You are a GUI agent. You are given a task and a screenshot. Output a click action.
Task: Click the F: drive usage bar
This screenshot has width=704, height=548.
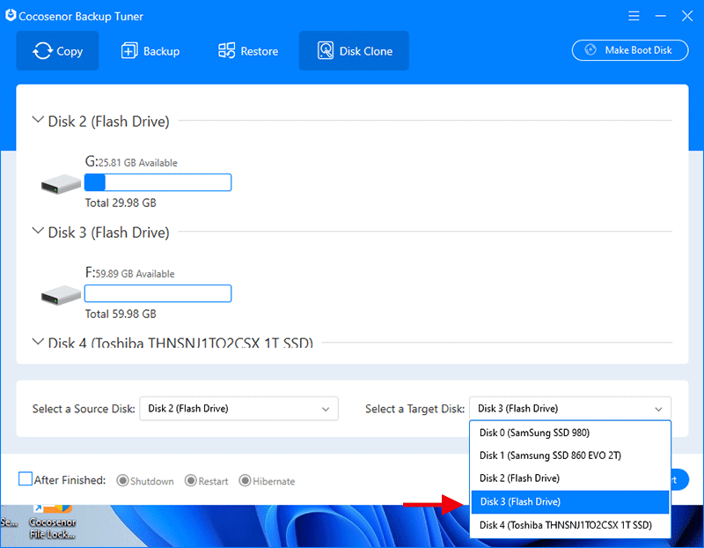[158, 293]
